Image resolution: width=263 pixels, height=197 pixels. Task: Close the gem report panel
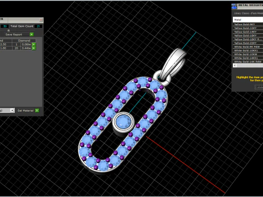click(41, 20)
